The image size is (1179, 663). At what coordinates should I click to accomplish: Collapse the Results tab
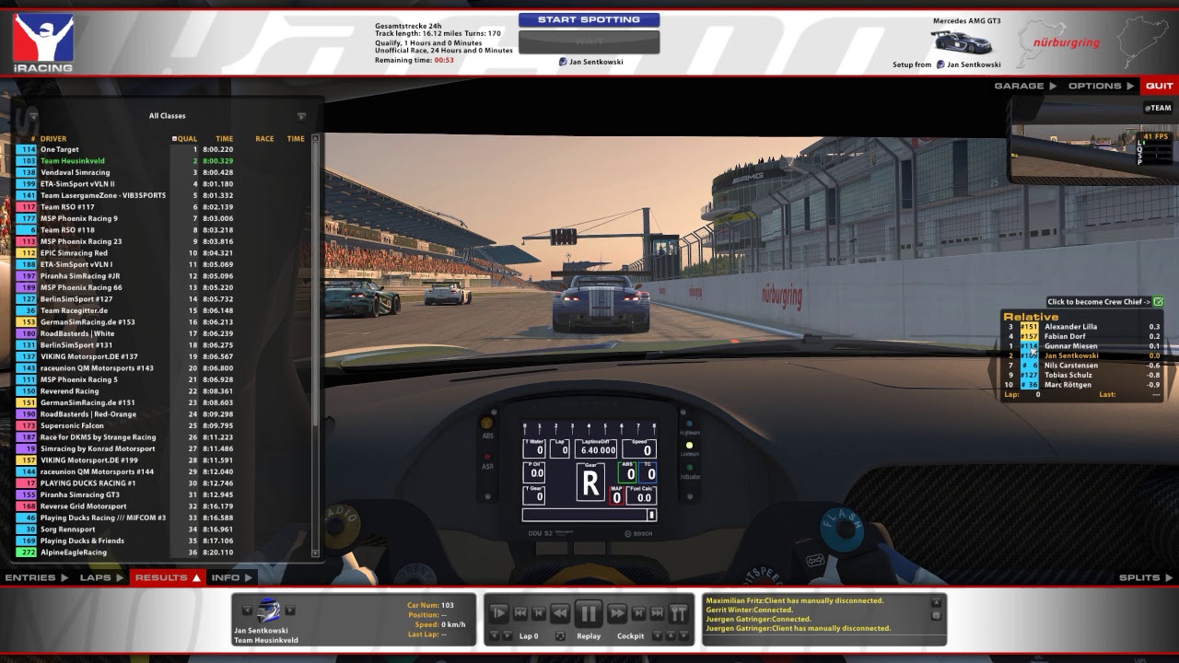tap(168, 577)
